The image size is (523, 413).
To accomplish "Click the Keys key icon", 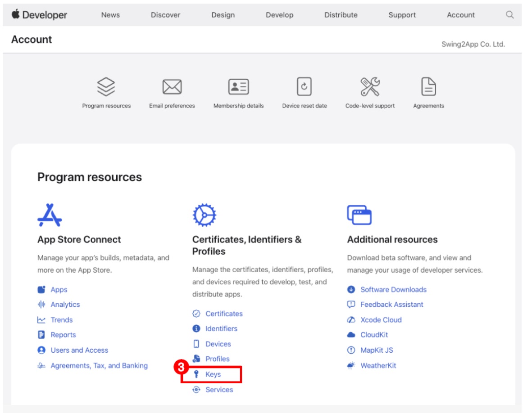I will point(196,374).
